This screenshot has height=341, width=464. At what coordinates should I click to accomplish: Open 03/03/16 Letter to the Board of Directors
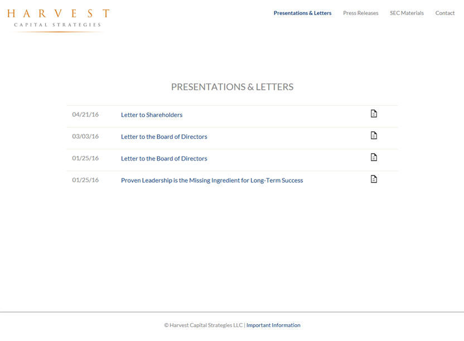click(164, 137)
